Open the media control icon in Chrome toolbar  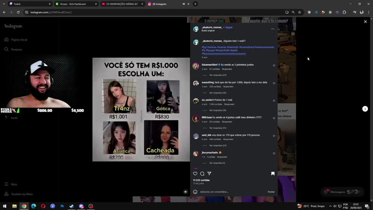point(355,12)
